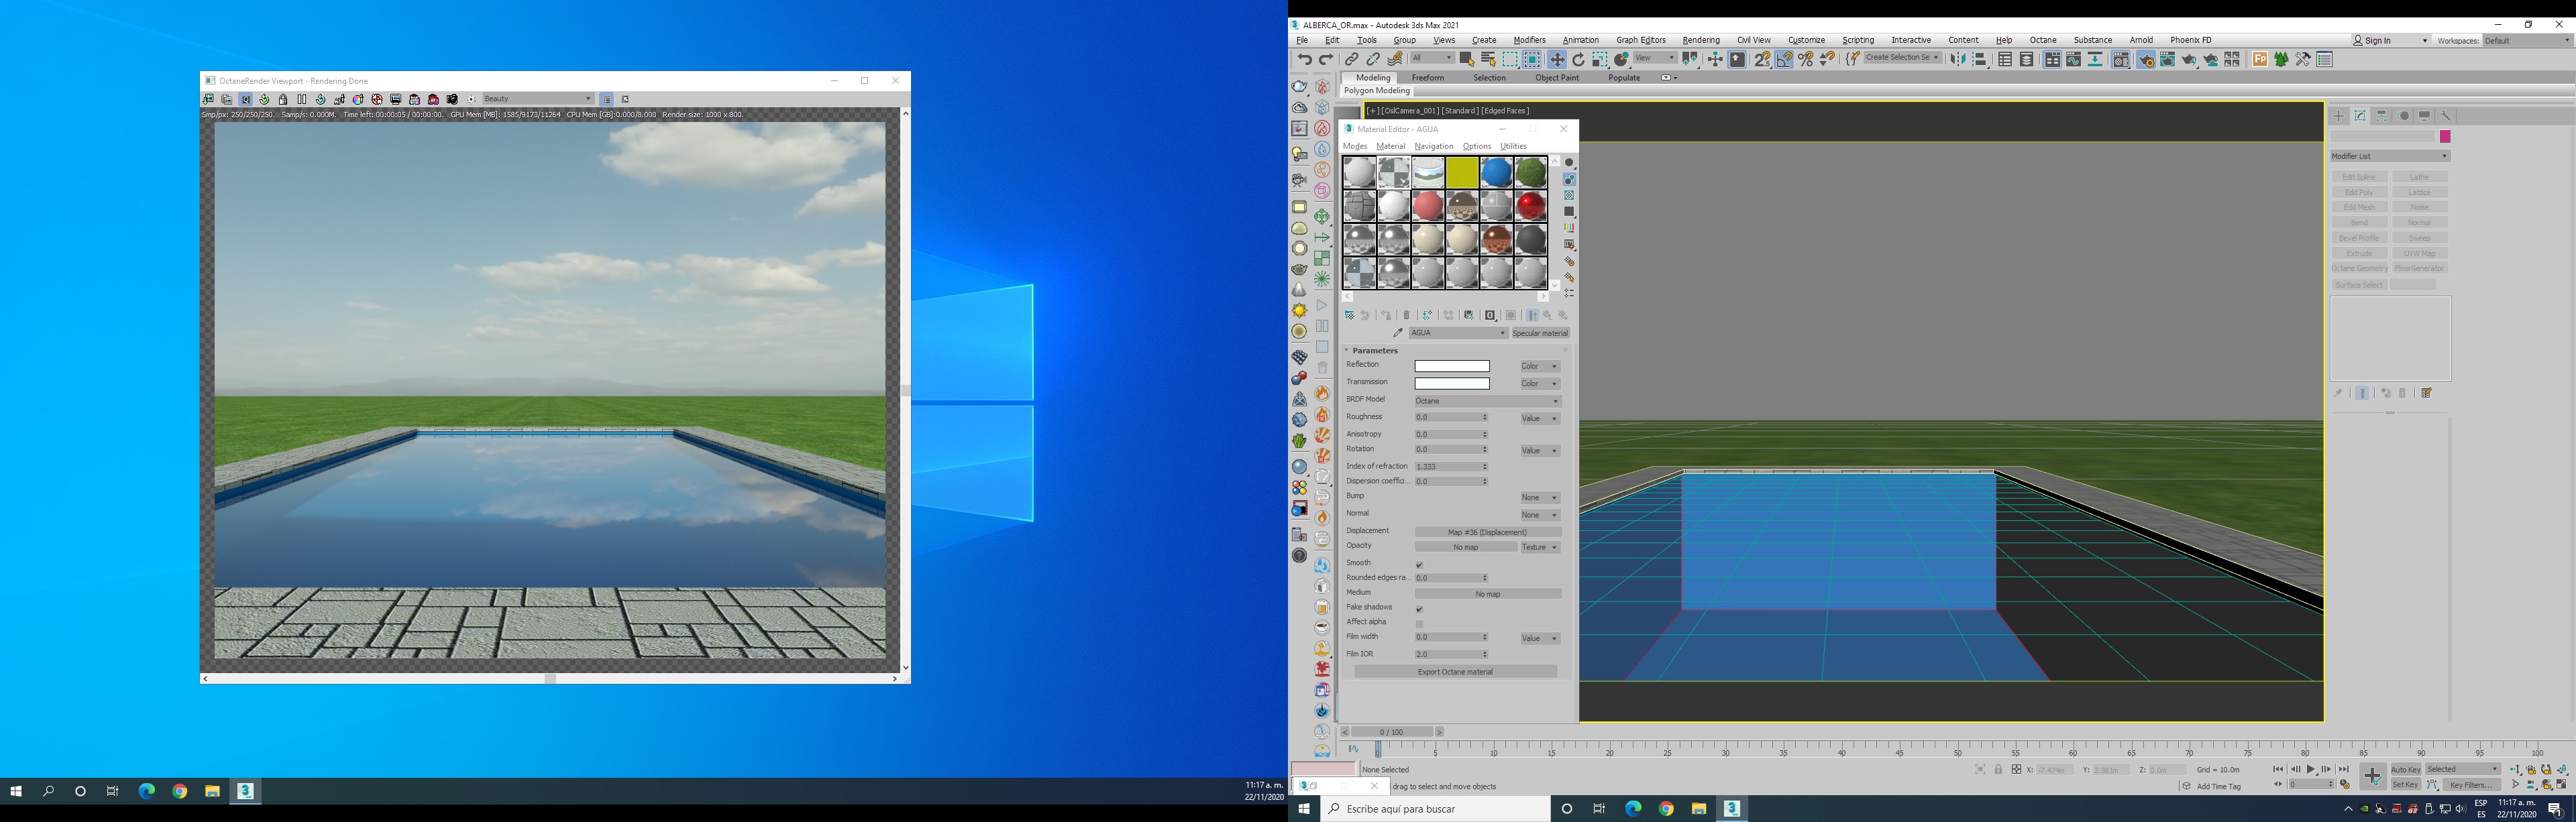The width and height of the screenshot is (2576, 822).
Task: Toggle the Angle Snap icon
Action: pyautogui.click(x=1784, y=60)
